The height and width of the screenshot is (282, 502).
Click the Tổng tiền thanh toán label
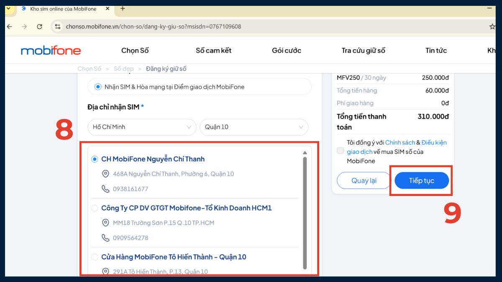coord(361,122)
